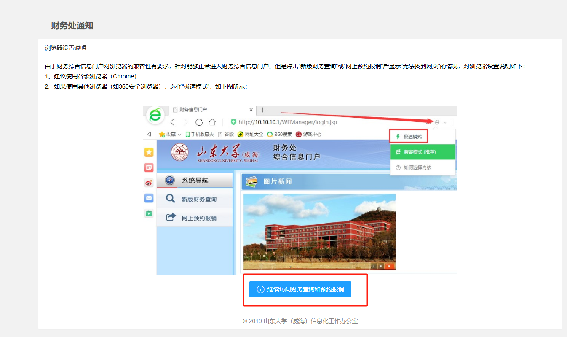Viewport: 567px width, 337px height.
Task: Click the red campus building news photo
Action: (319, 232)
